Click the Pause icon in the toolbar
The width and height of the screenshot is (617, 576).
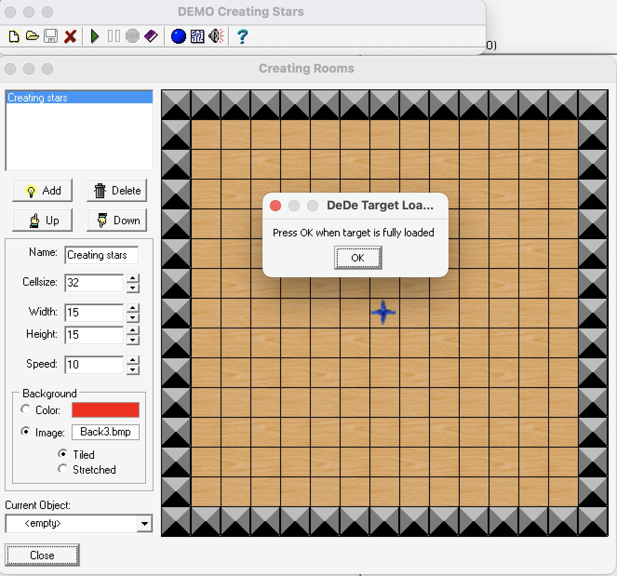click(x=114, y=36)
